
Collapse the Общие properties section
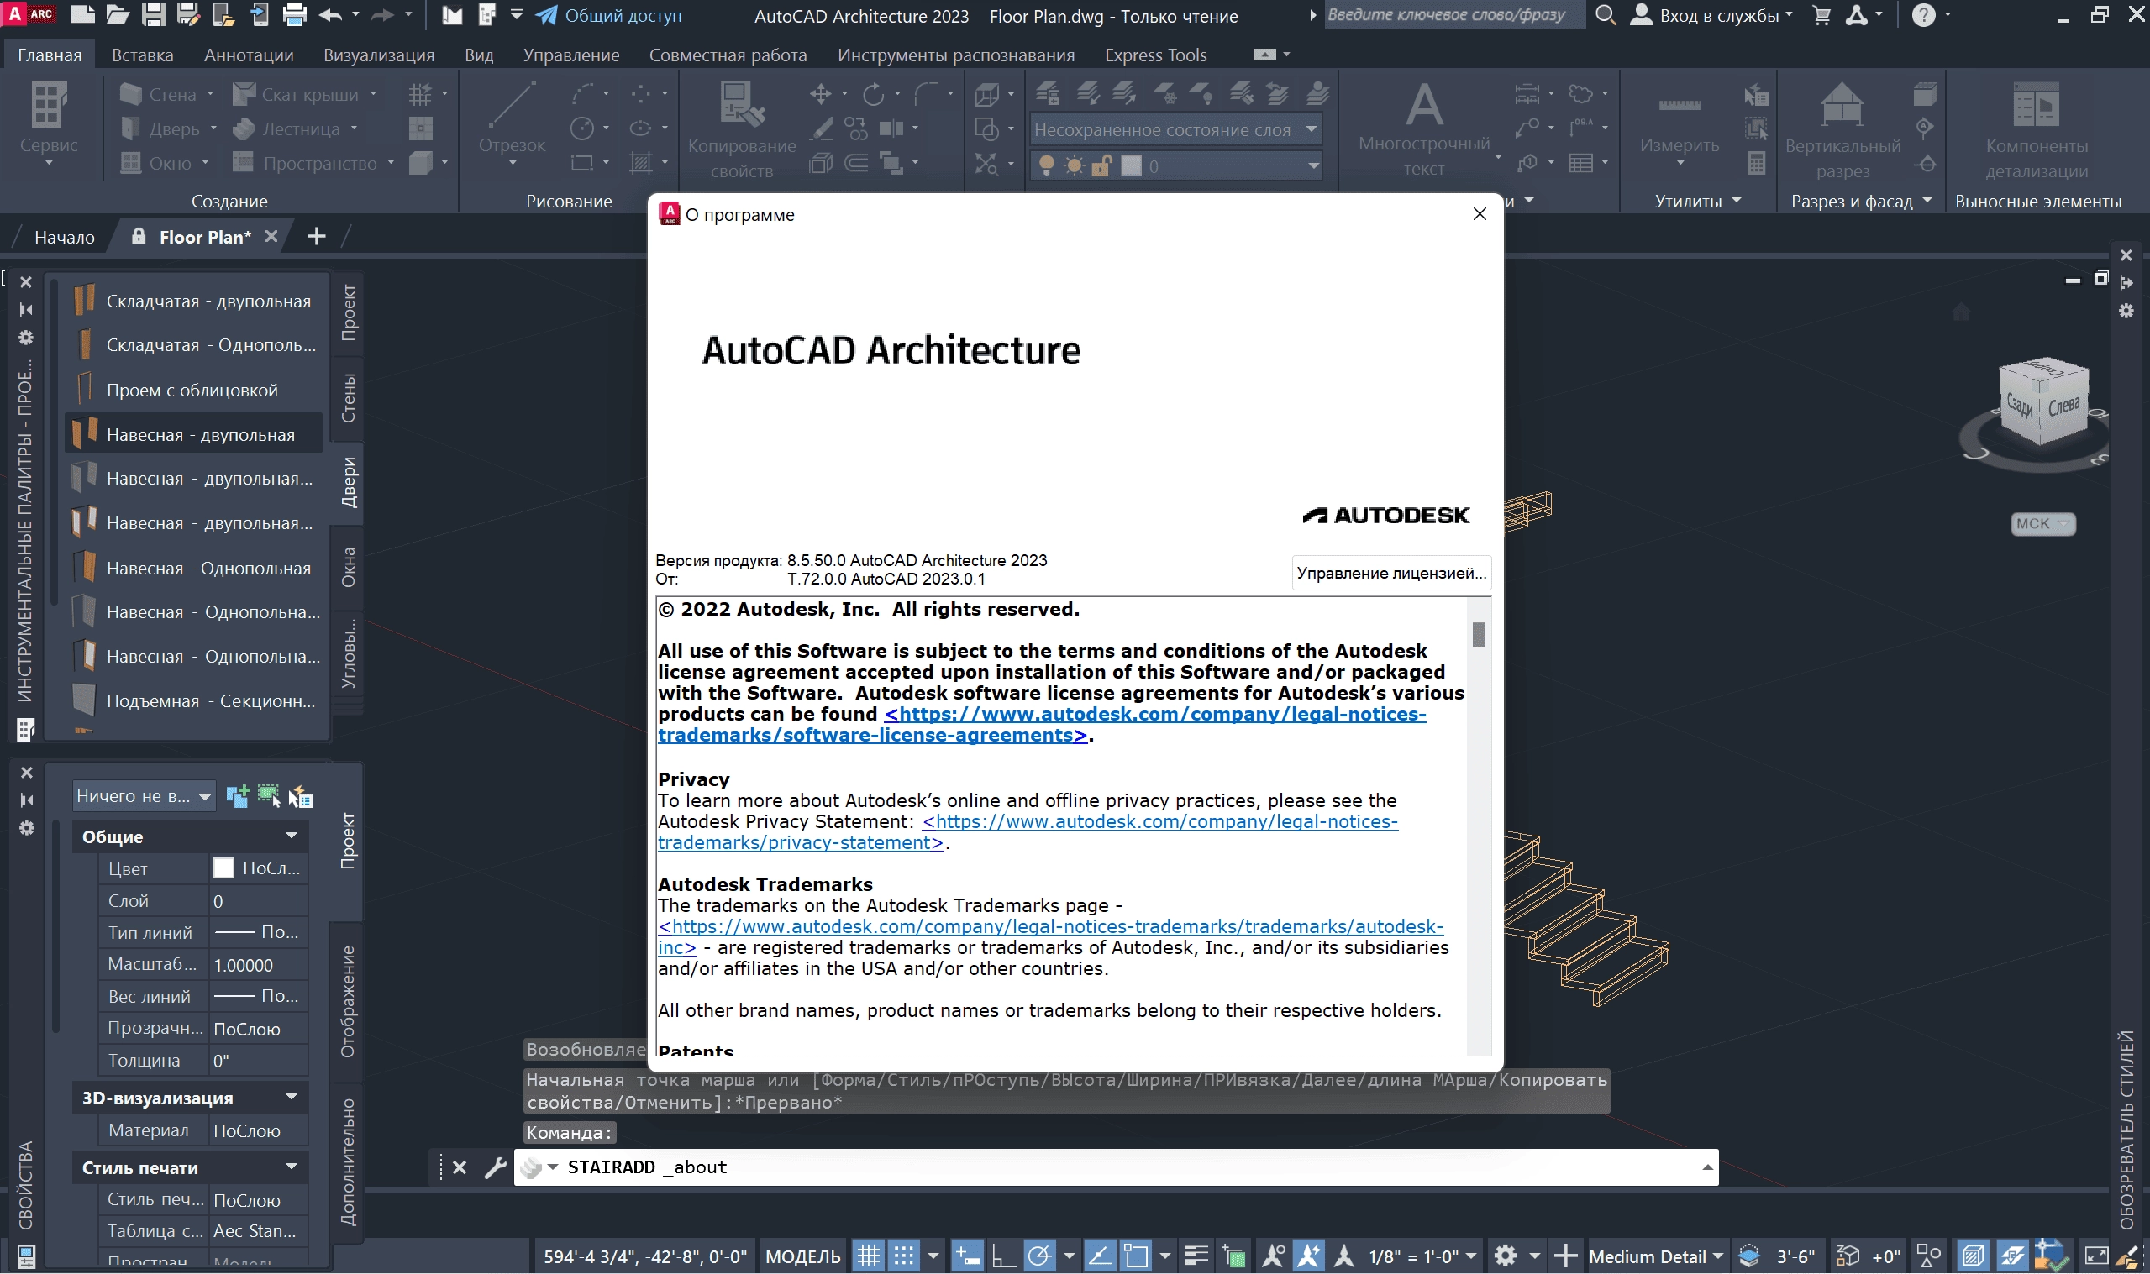pyautogui.click(x=291, y=836)
